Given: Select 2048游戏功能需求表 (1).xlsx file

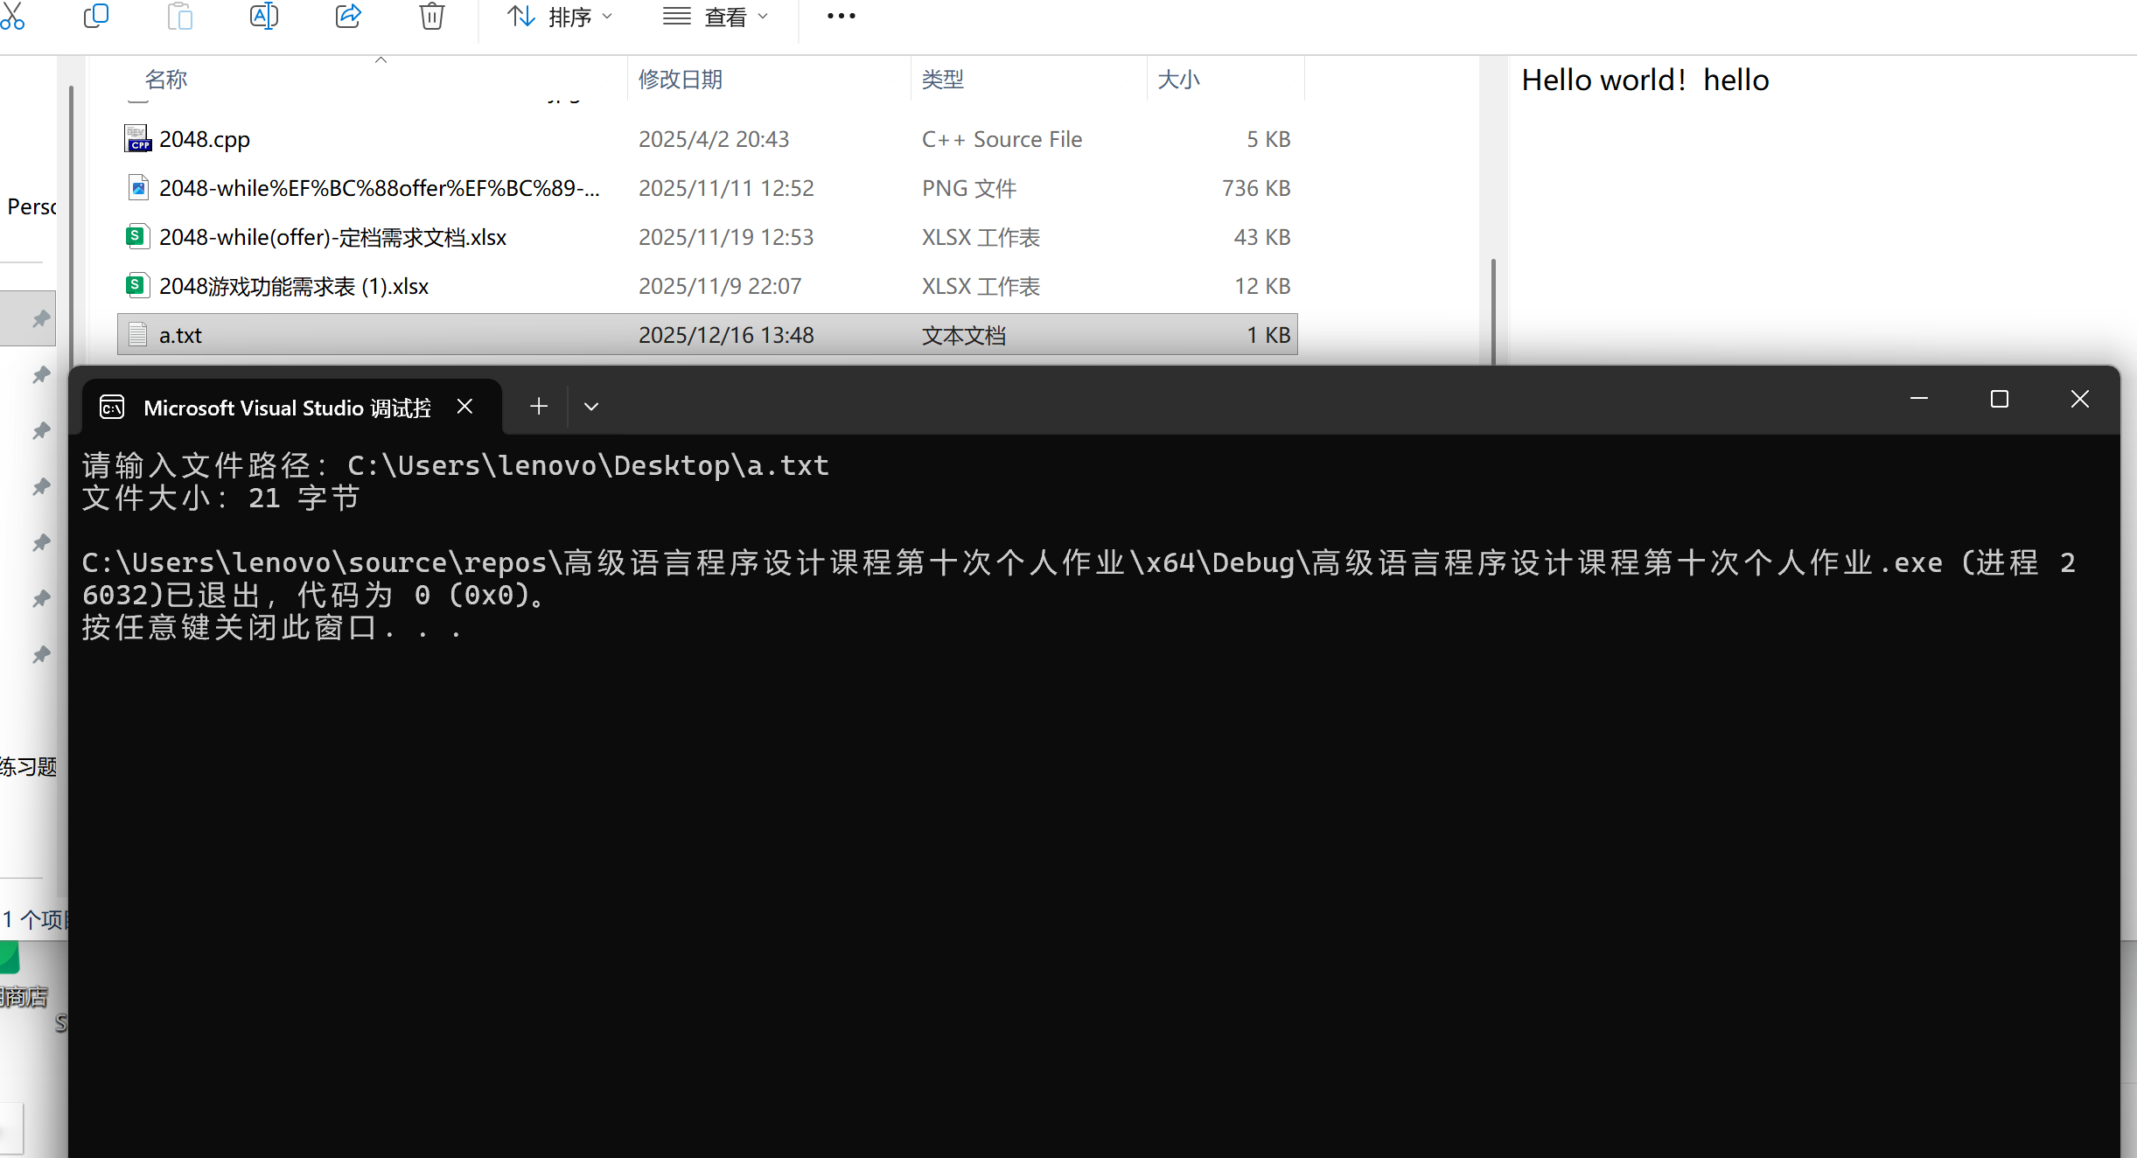Looking at the screenshot, I should (293, 286).
